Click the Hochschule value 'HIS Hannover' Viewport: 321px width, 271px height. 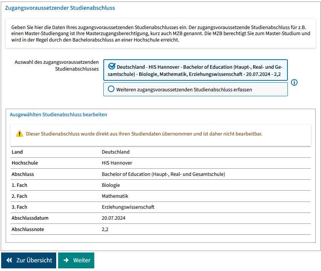pos(117,163)
